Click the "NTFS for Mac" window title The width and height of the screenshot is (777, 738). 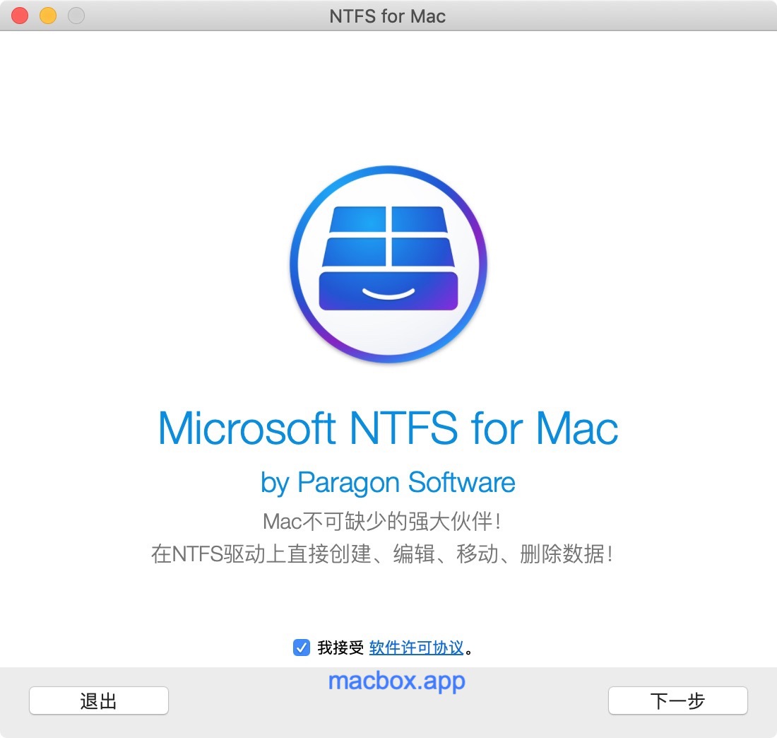click(388, 16)
